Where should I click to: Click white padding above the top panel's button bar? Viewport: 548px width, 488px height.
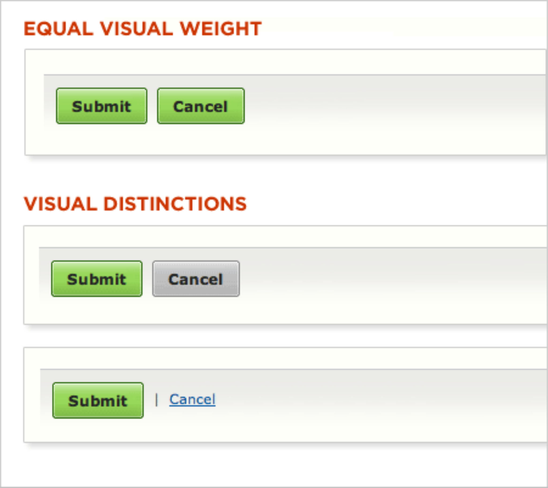pos(268,62)
